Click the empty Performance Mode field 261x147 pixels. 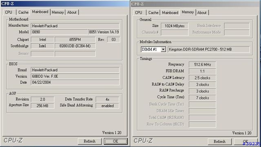237,32
